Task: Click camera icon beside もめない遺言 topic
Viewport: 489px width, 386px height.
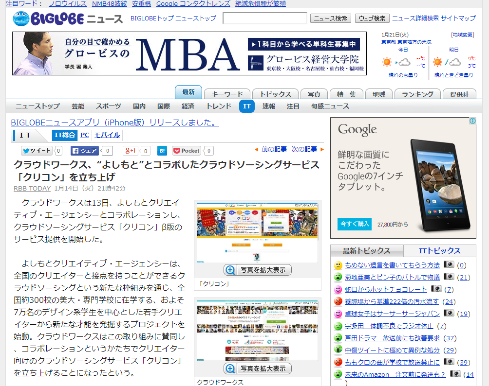Action: [x=449, y=264]
